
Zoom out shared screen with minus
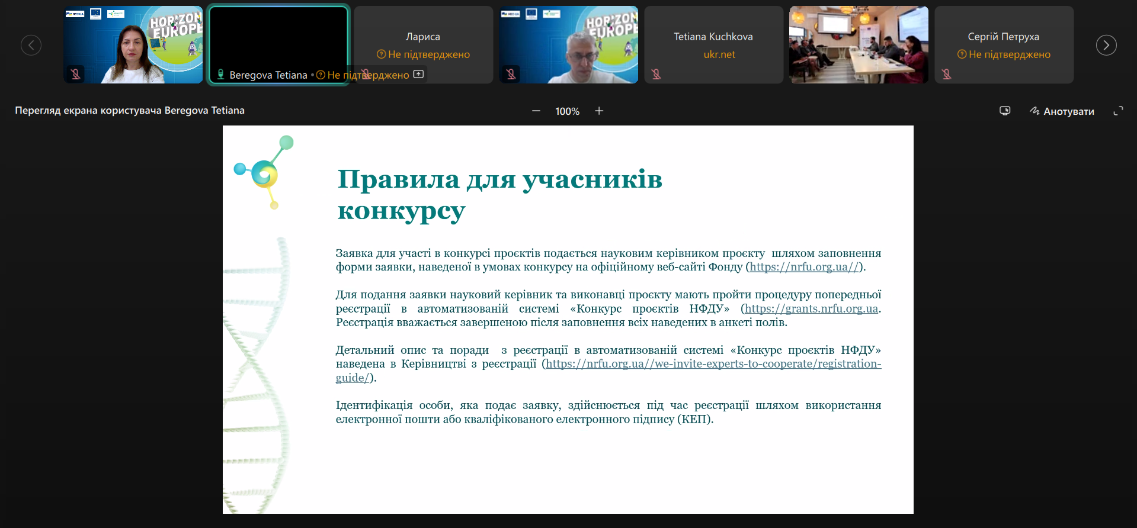(536, 111)
